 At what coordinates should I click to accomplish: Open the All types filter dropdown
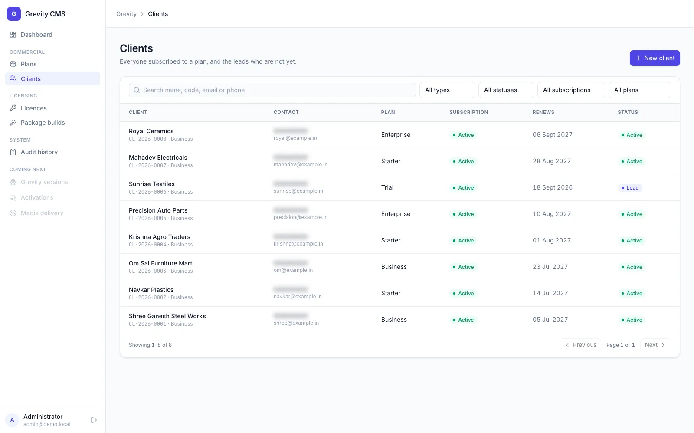pyautogui.click(x=447, y=90)
